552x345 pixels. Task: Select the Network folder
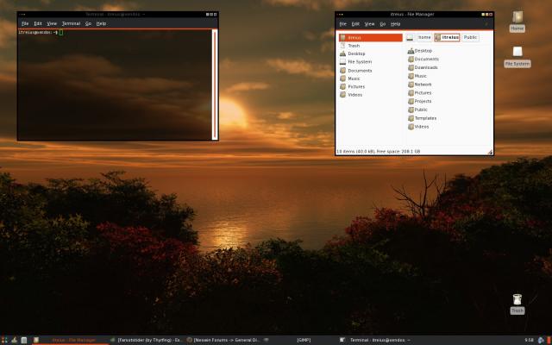pos(420,85)
